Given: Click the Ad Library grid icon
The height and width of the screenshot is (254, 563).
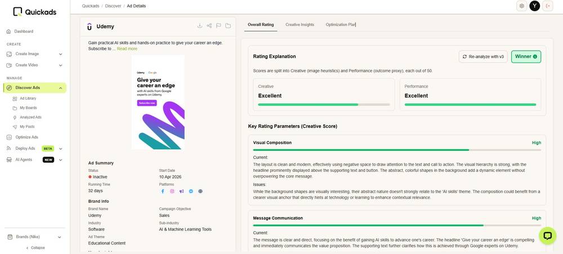Looking at the screenshot, I should [15, 99].
